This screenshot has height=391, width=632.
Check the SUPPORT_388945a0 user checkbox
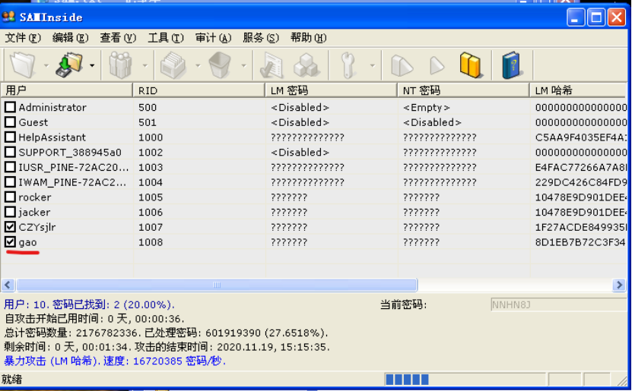(10, 152)
